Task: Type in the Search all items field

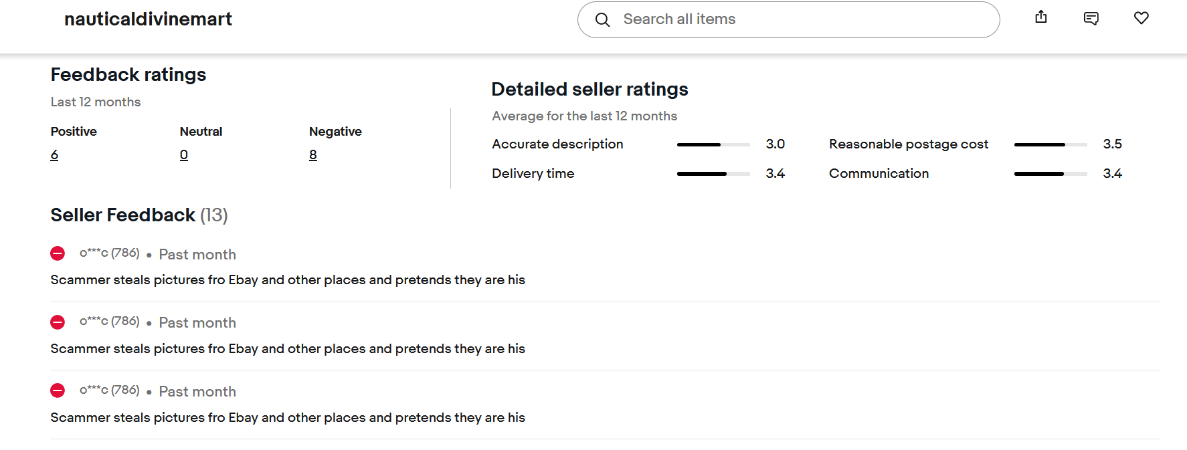Action: pyautogui.click(x=803, y=19)
